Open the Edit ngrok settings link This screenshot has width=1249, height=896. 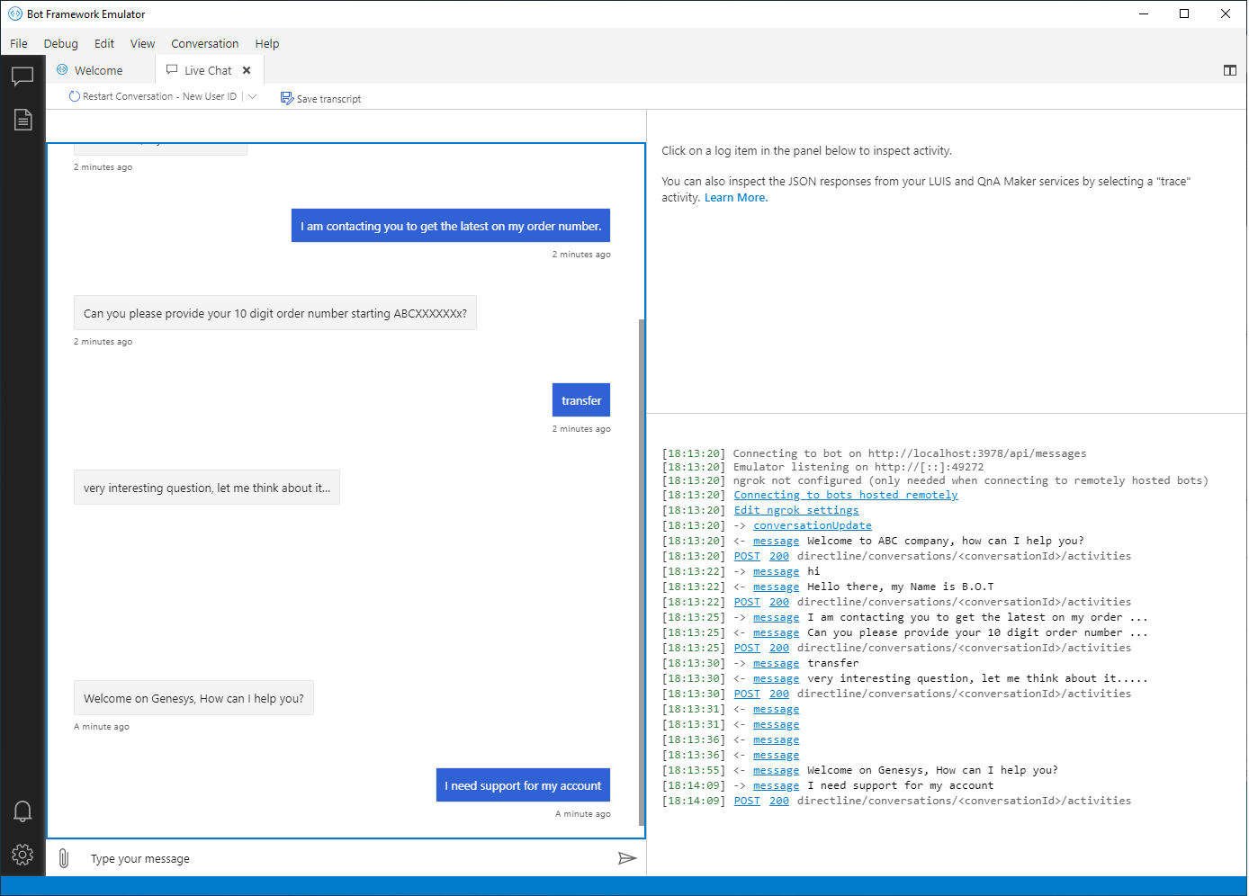coord(796,510)
